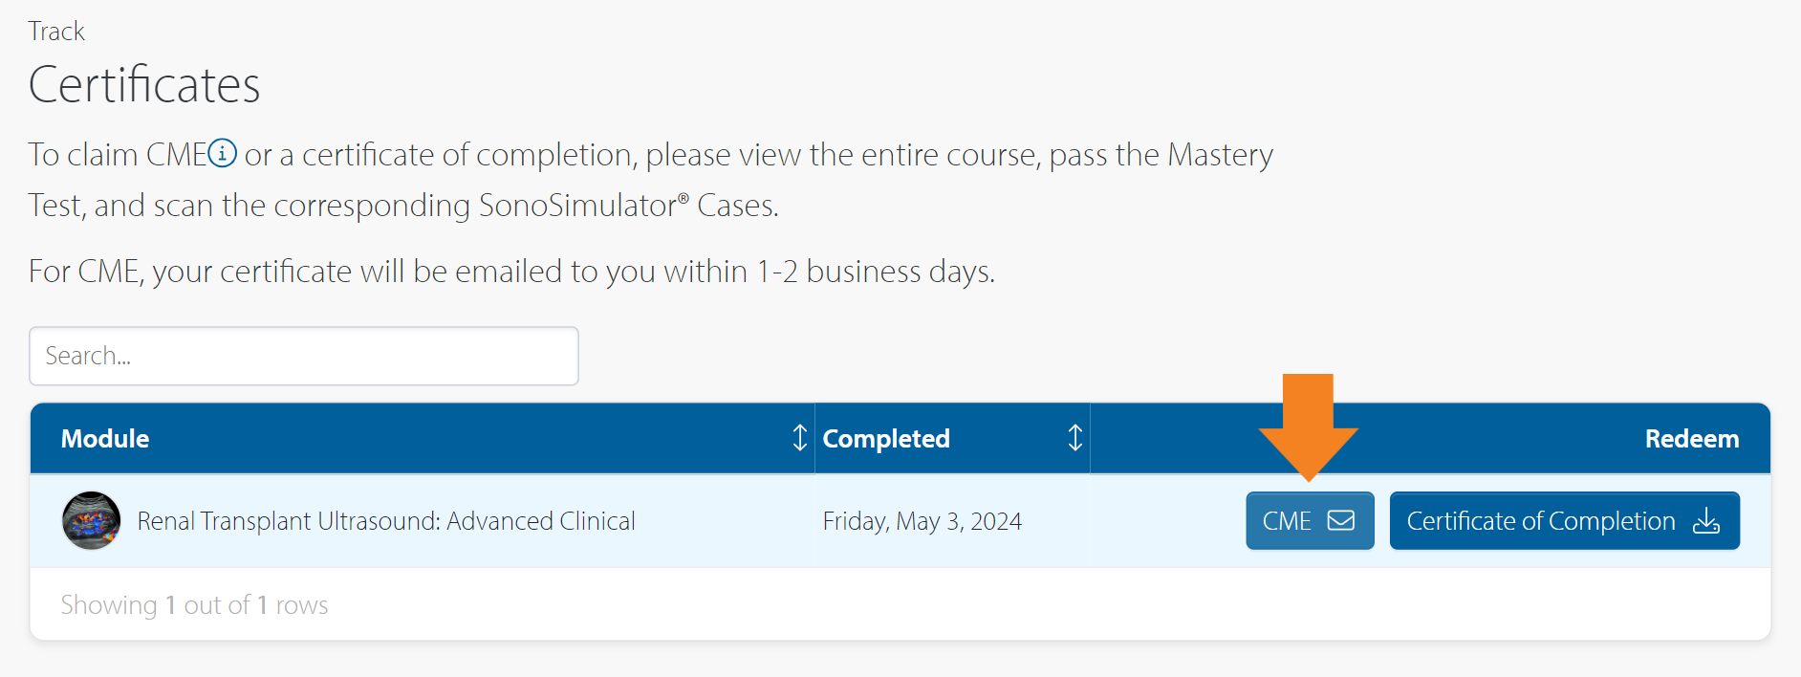This screenshot has height=677, width=1801.
Task: Click the Certificates page heading
Action: [144, 85]
